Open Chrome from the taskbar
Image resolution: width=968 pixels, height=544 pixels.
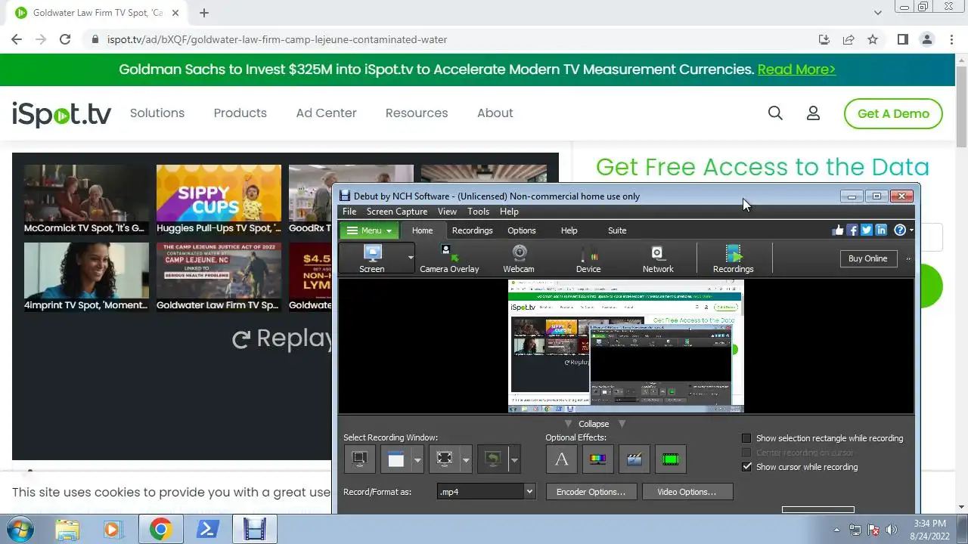(x=160, y=530)
